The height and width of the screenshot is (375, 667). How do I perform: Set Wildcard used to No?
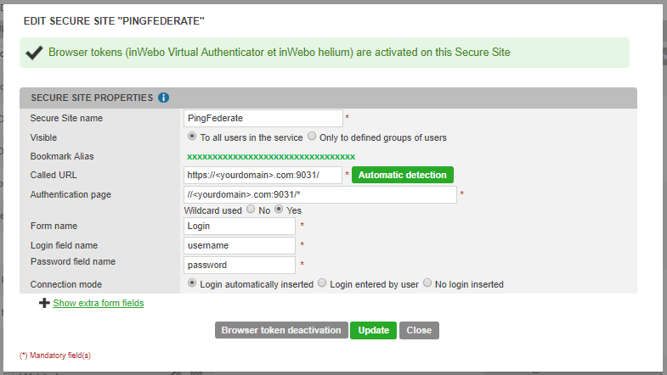pos(251,210)
